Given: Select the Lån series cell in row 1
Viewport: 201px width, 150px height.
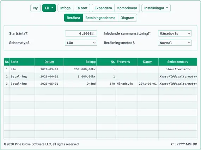Looking at the screenshot, I should [22, 69].
